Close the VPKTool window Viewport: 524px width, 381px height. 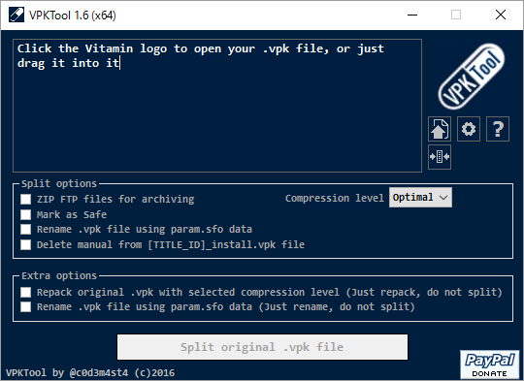[501, 15]
